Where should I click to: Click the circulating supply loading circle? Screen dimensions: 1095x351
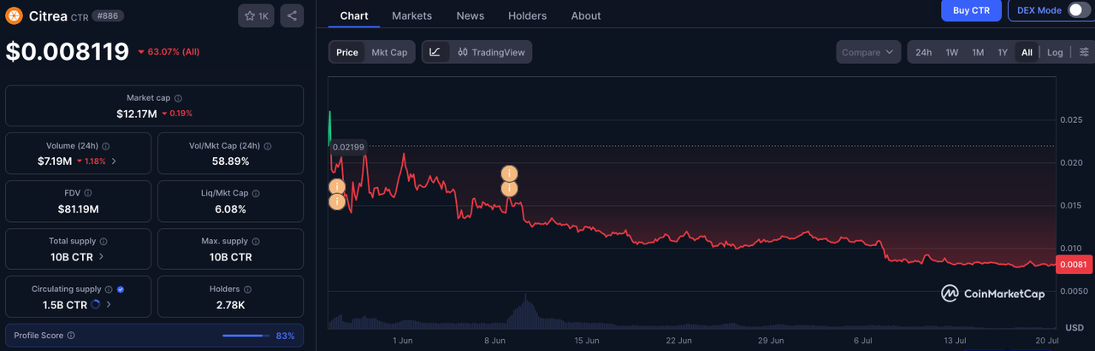95,304
